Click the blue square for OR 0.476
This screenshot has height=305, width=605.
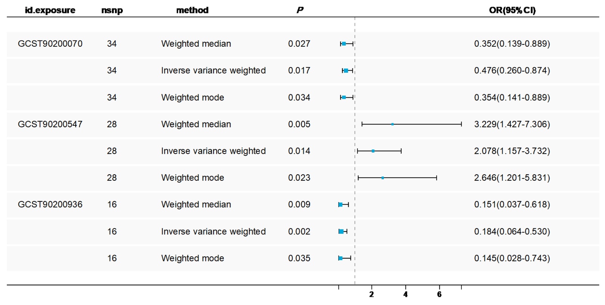point(346,71)
